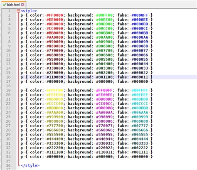Image resolution: width=197 pixels, height=170 pixels.
Task: Click the #004400 background value
Action: click(104, 64)
